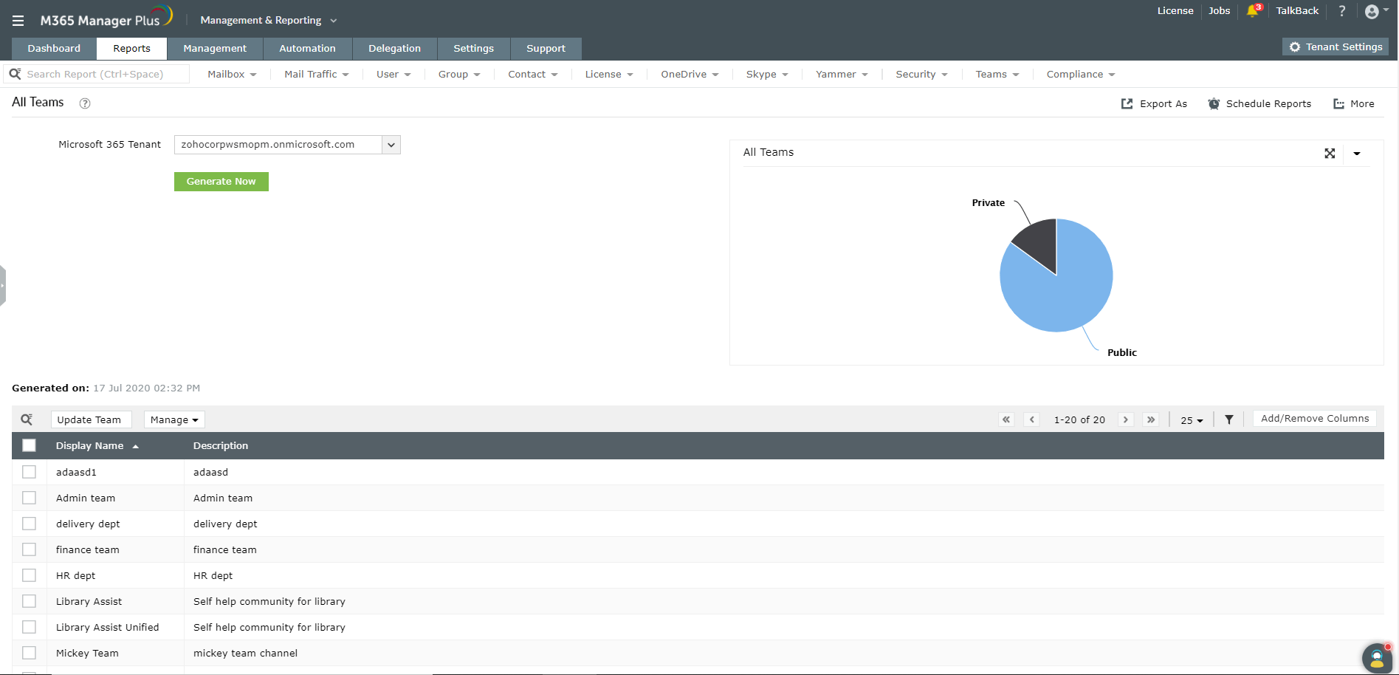Click the notifications bell icon
This screenshot has width=1399, height=675.
[1252, 10]
